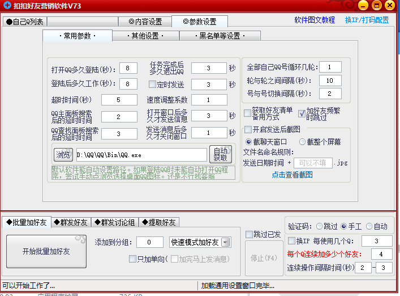Switch to 批量加好友 bottom tab
This screenshot has width=400, height=296.
click(27, 222)
